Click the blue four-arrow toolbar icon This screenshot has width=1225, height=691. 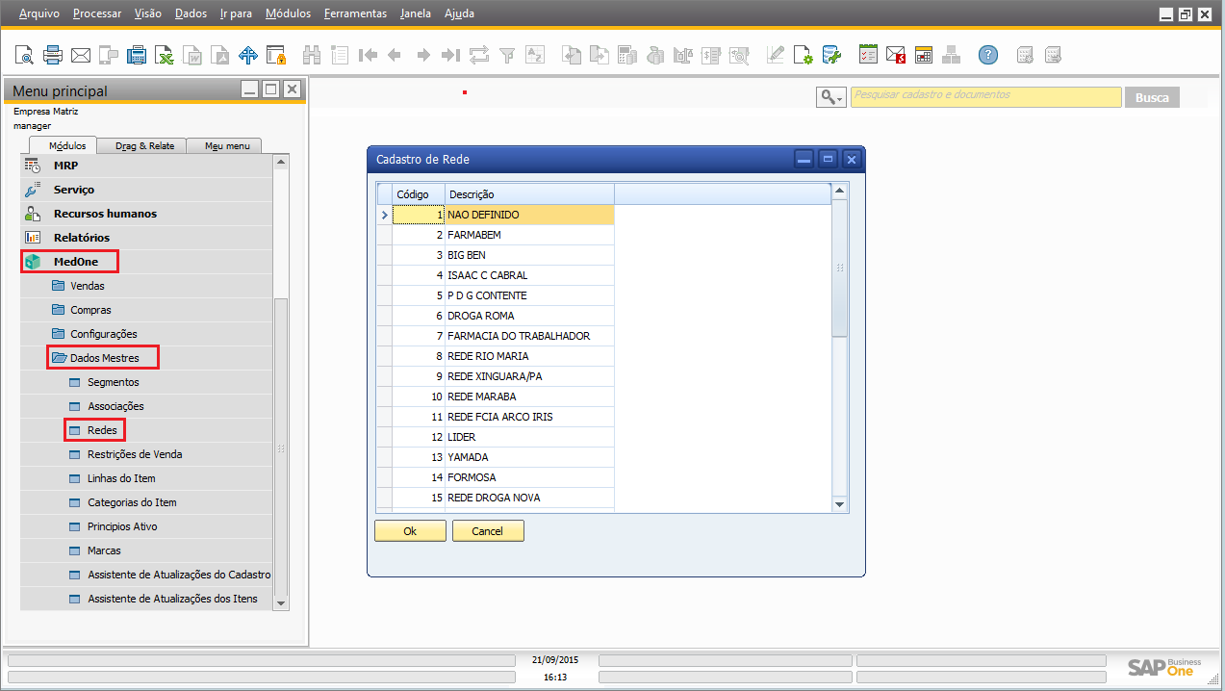pos(248,55)
